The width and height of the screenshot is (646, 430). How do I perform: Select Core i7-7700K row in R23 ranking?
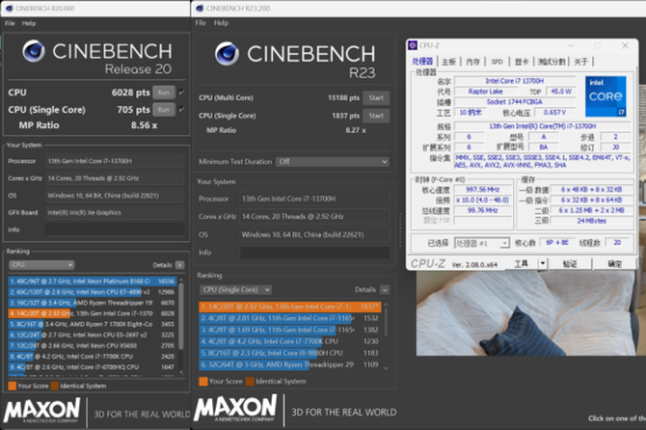point(290,341)
